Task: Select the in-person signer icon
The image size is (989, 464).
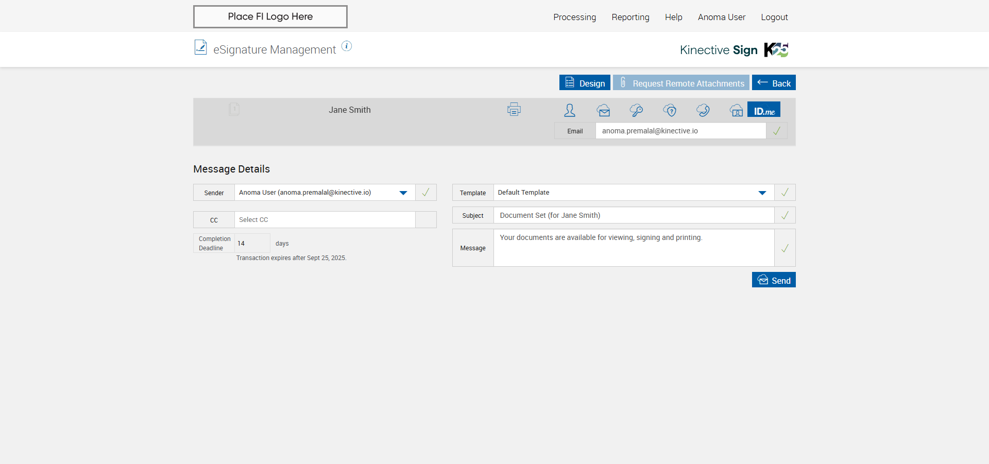Action: (570, 110)
